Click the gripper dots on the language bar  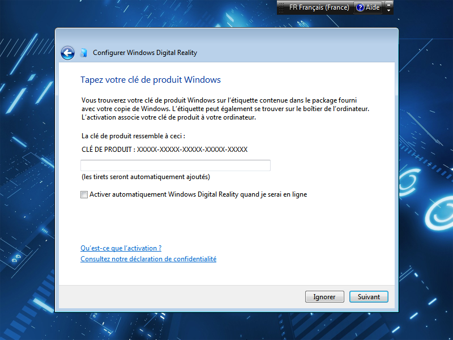tap(281, 7)
